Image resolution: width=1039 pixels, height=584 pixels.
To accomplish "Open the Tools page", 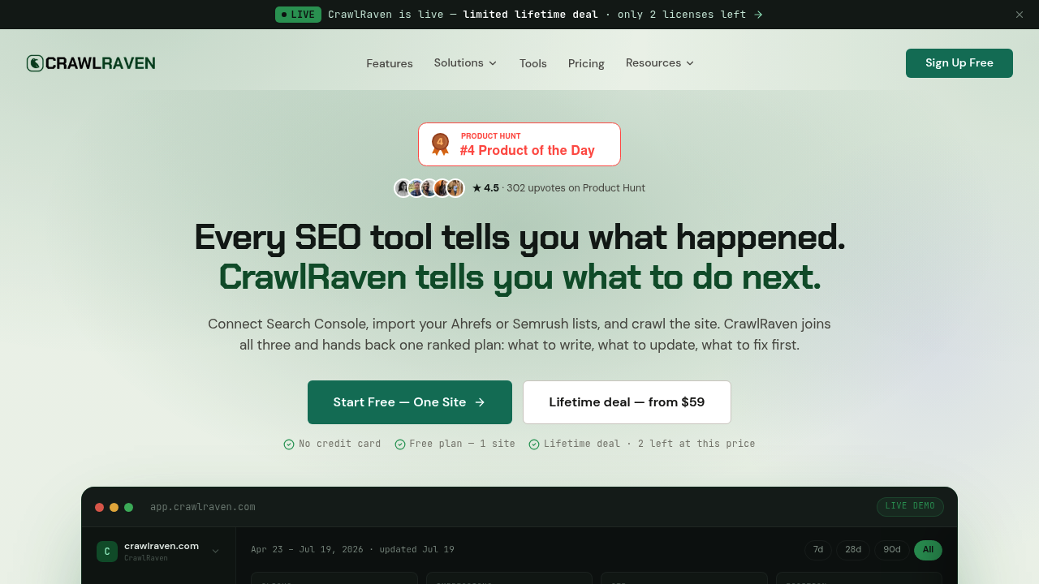I will coord(533,63).
